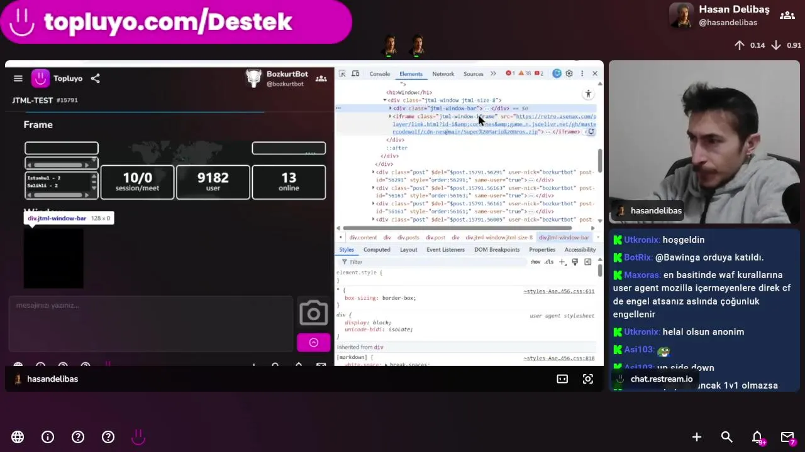Expand more DevTools tabs chevron
The width and height of the screenshot is (805, 452).
pos(493,74)
